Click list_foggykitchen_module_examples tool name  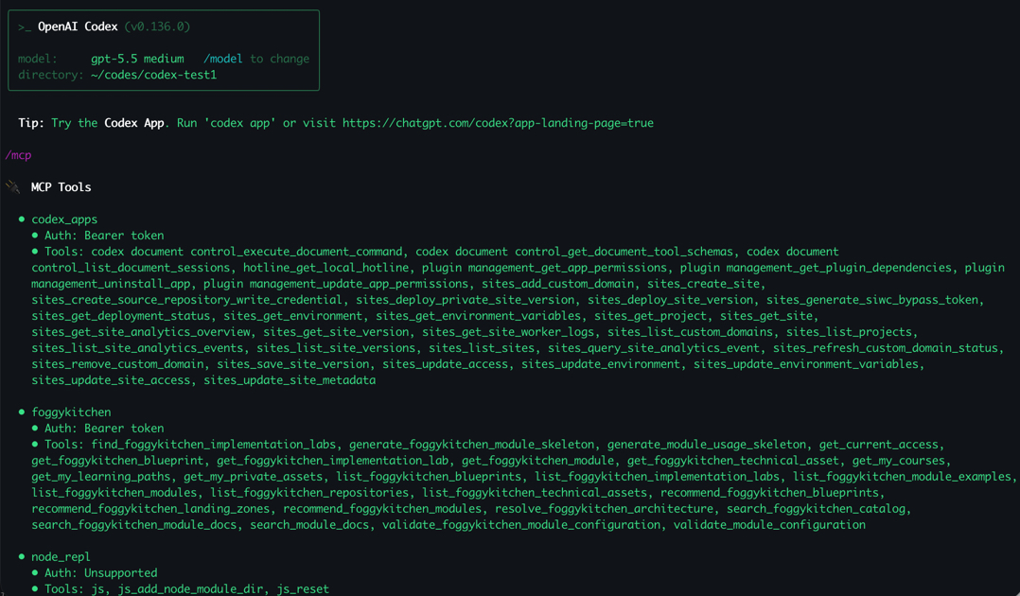(x=902, y=477)
